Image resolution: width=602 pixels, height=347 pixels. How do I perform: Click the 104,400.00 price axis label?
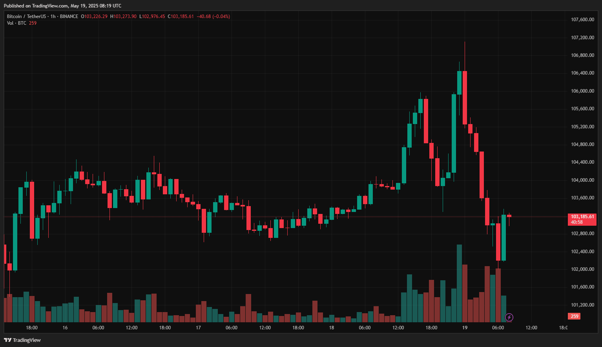click(582, 162)
